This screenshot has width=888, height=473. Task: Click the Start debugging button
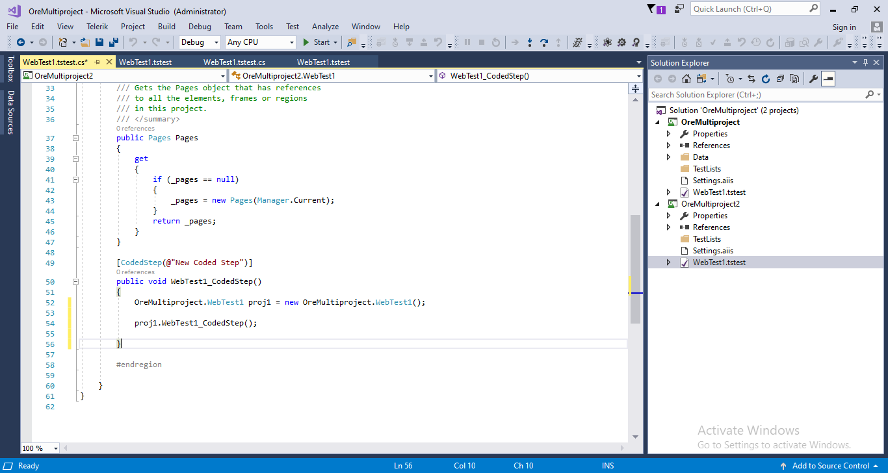[316, 42]
